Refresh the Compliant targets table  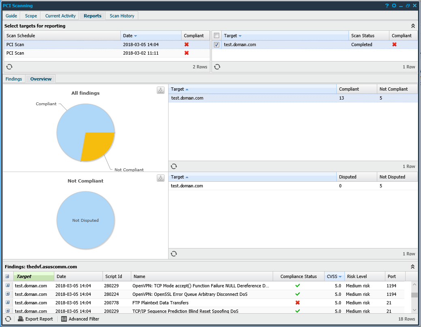coord(174,166)
